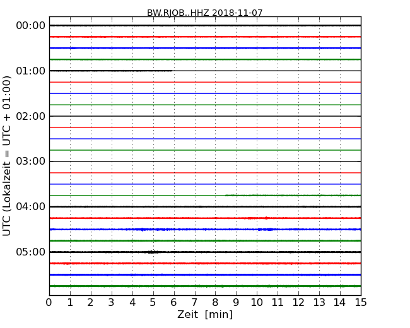410x328 pixels.
Task: Click x-axis tick label 14
Action: 340,303
